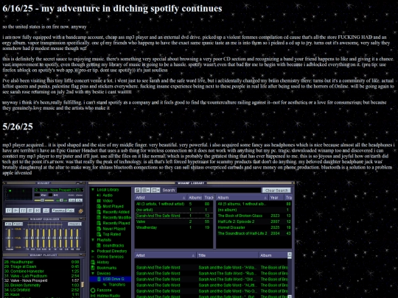Click the Recently Modified smart view icon
The width and height of the screenshot is (398, 298).
point(99,217)
